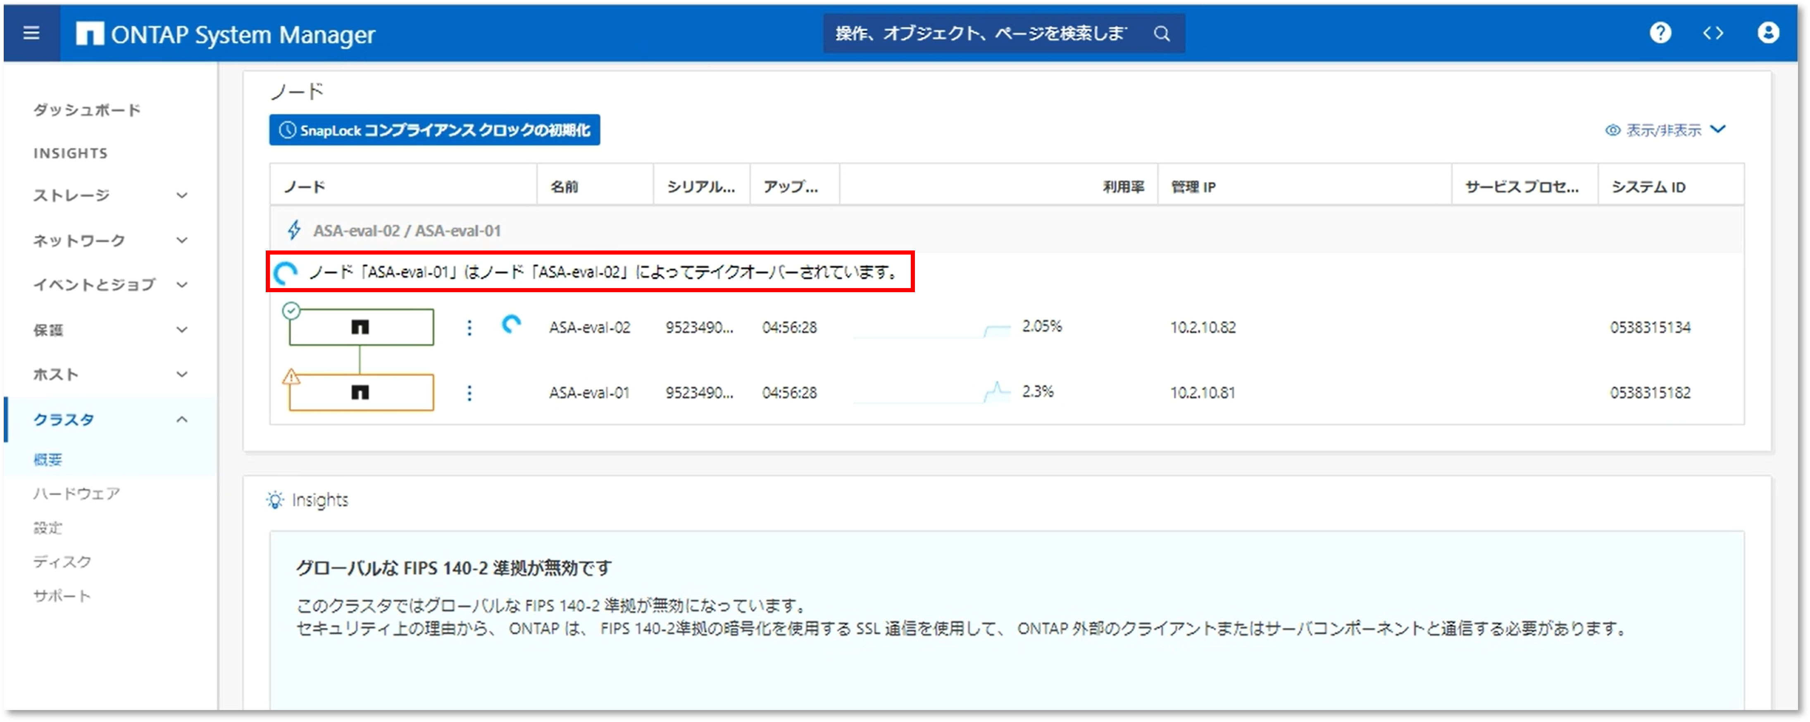The height and width of the screenshot is (722, 1810).
Task: Open the hamburger navigation menu
Action: 31,33
